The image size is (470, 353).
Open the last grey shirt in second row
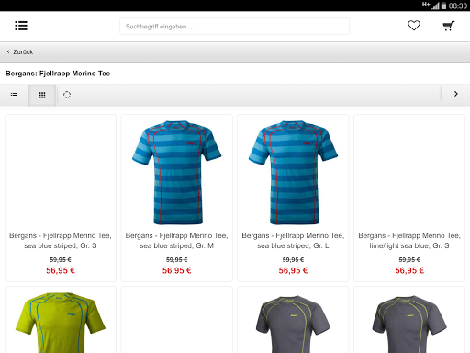(409, 325)
